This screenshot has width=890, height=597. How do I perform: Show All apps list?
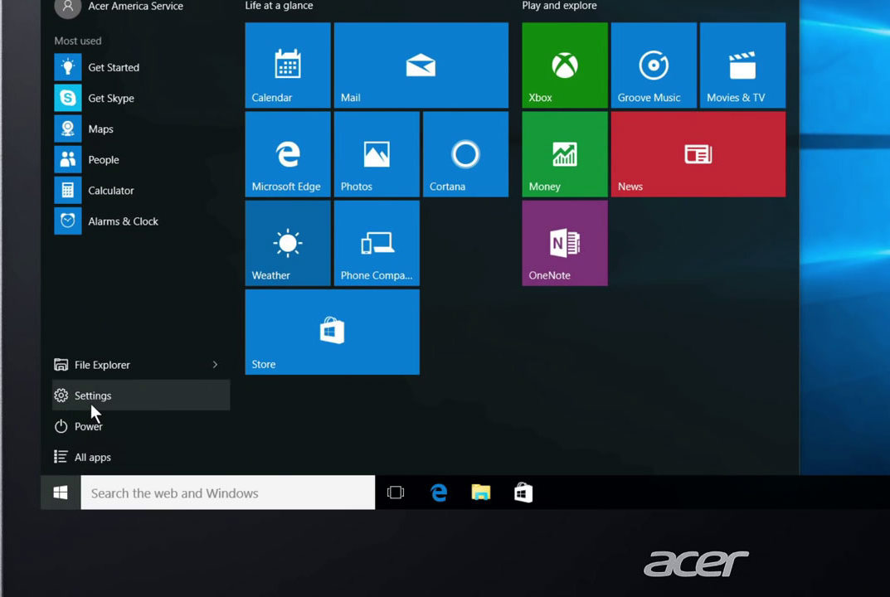tap(92, 457)
